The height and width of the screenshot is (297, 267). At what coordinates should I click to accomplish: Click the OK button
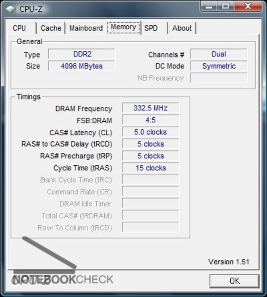click(x=235, y=281)
